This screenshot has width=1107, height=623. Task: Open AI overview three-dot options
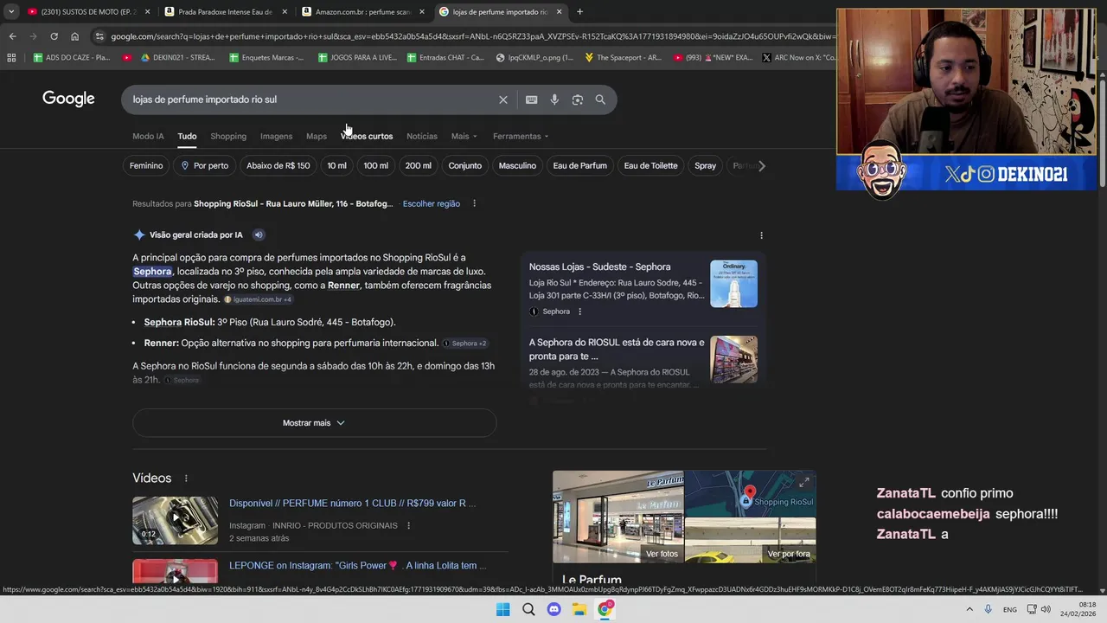coord(761,235)
